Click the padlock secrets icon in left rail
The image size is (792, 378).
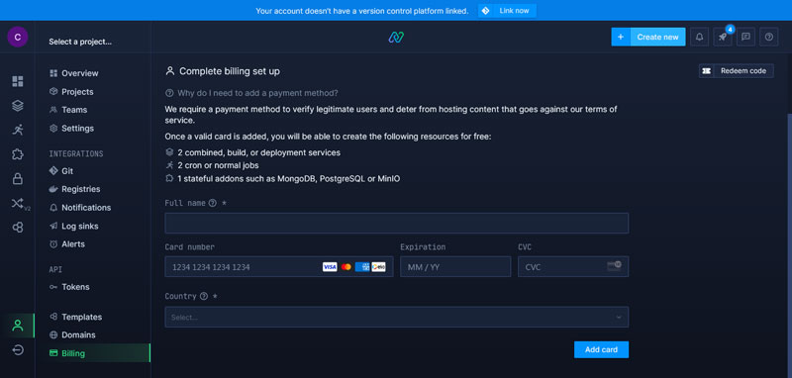coord(18,179)
